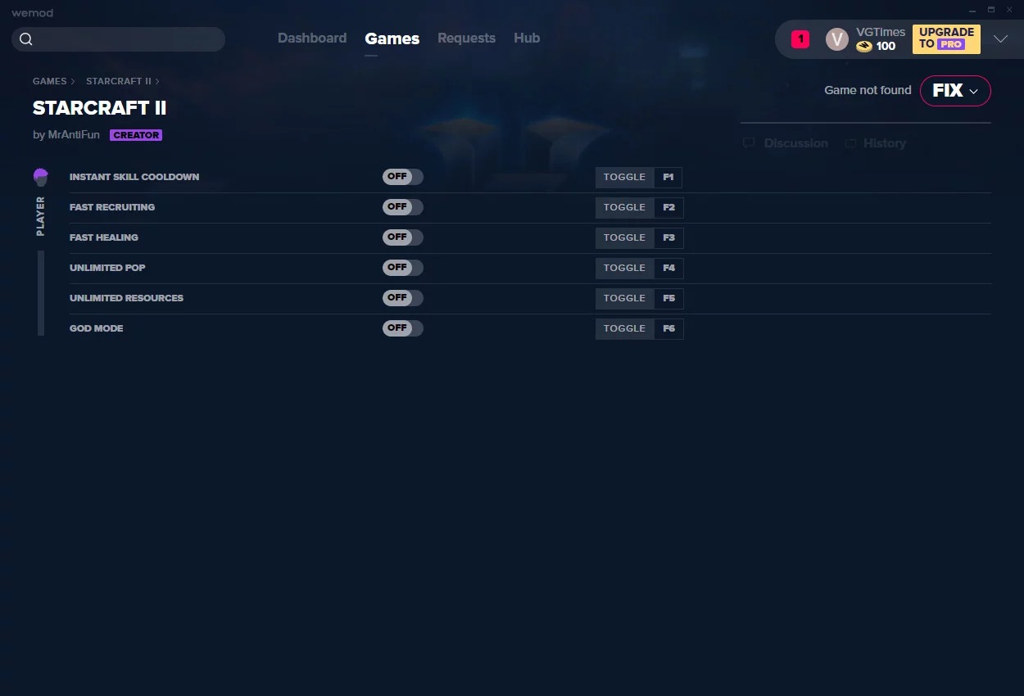Image resolution: width=1024 pixels, height=696 pixels.
Task: Click the wemod logo text
Action: point(32,12)
